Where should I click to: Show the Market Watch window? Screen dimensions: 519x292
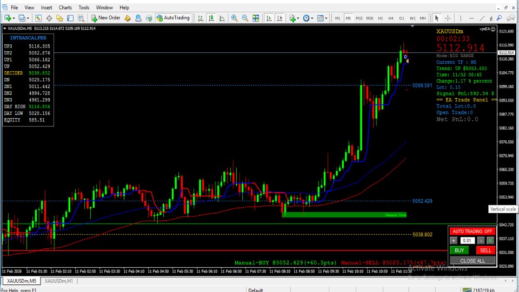point(38,18)
